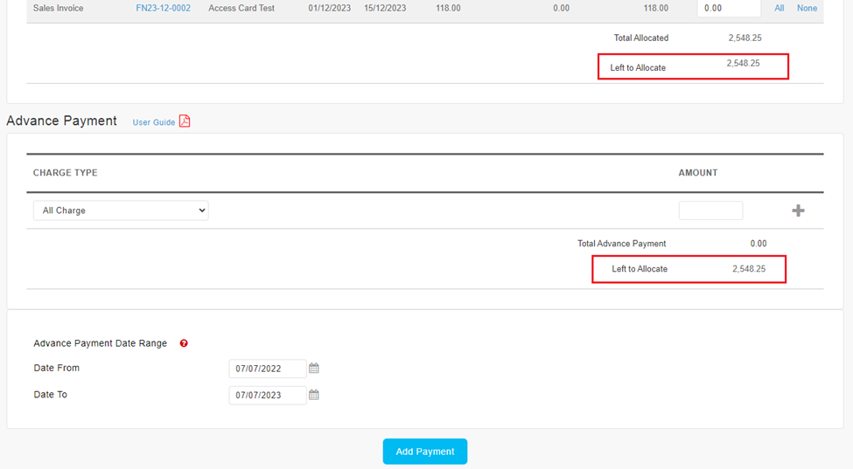Focus the invoice allocation amount field showing 0.00

tap(728, 8)
